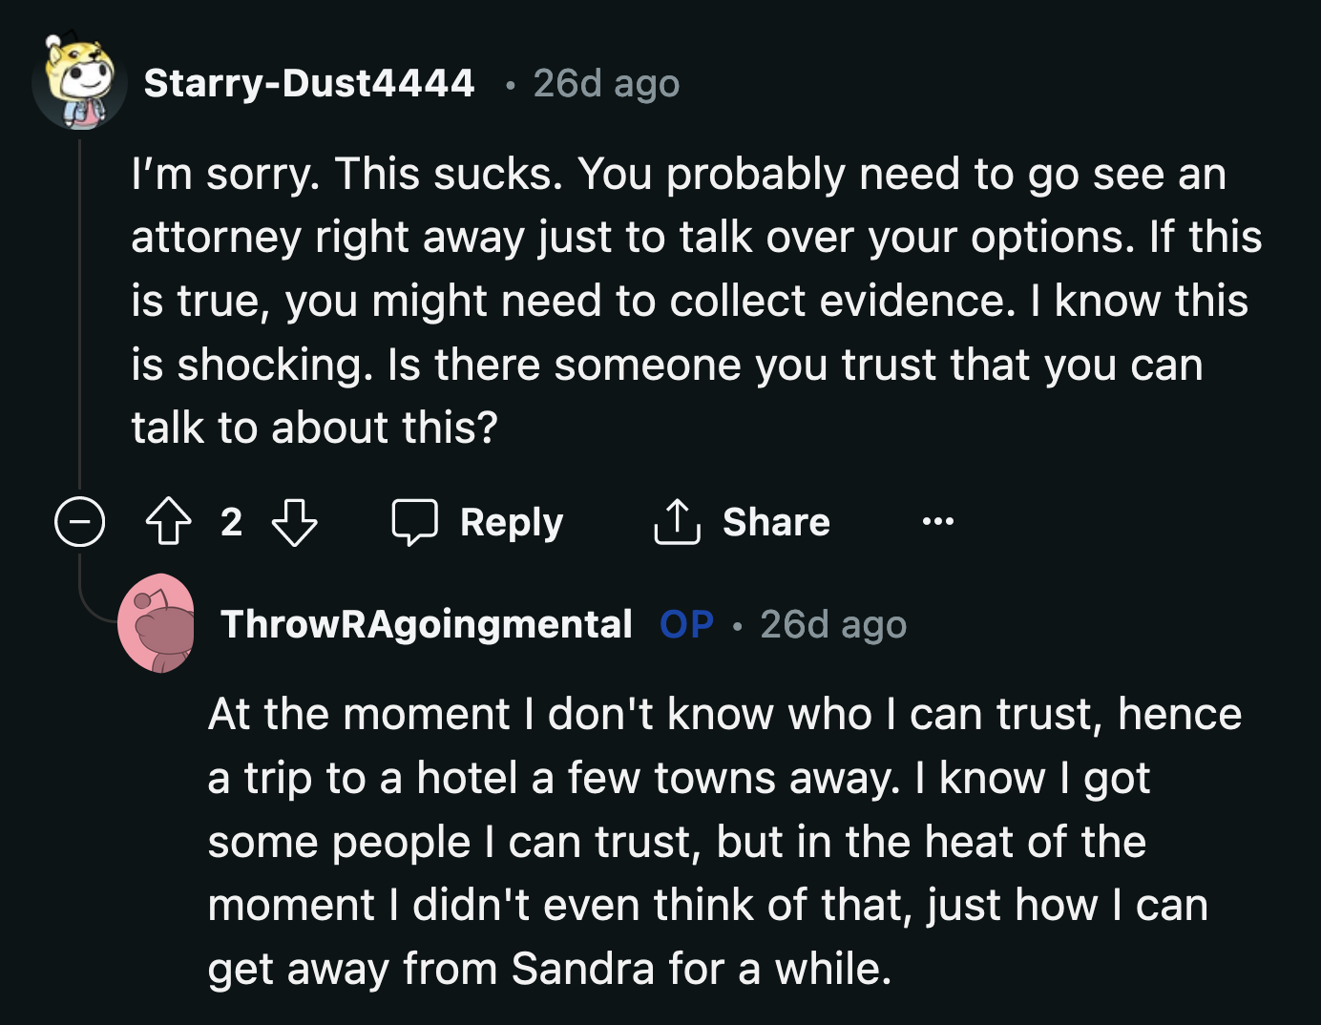Open the ThrowRAgoingmental username profile link
Image resolution: width=1321 pixels, height=1025 pixels.
point(426,624)
